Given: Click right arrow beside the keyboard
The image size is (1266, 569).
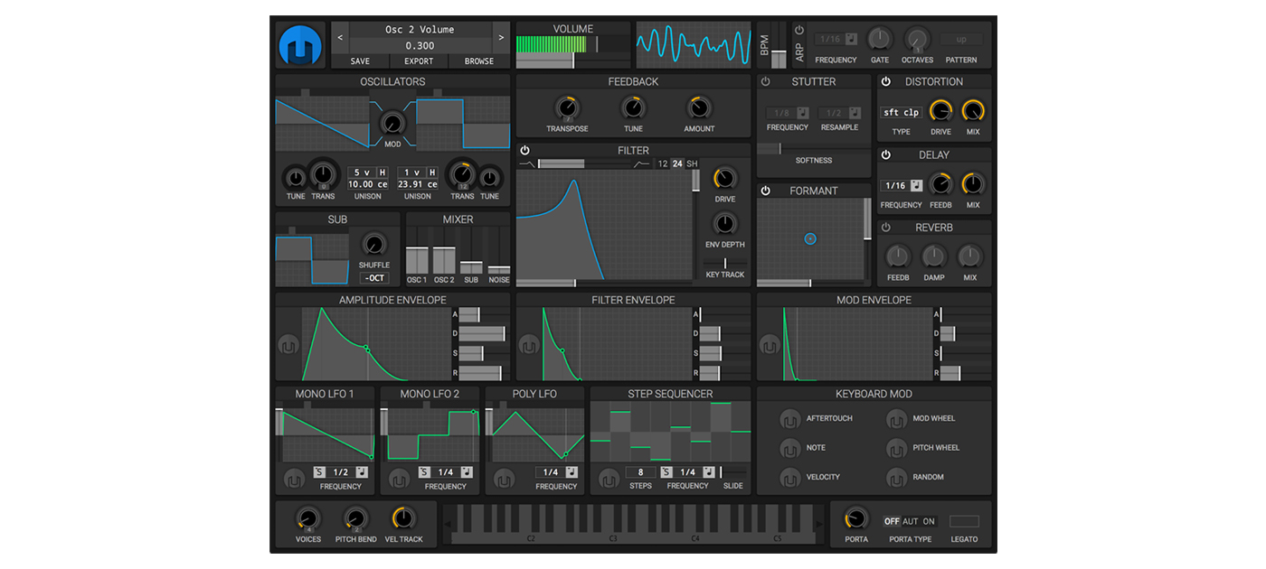Looking at the screenshot, I should (820, 524).
